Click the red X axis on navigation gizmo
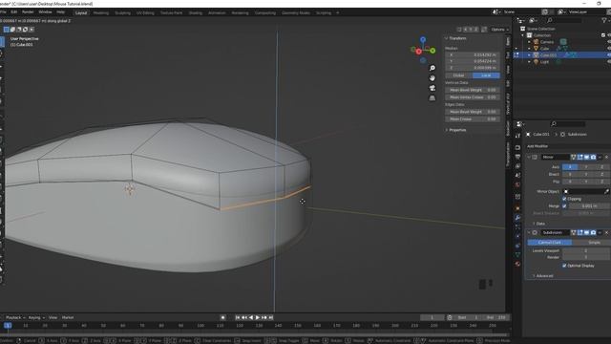Screen dimensions: 611x344 click(418, 51)
